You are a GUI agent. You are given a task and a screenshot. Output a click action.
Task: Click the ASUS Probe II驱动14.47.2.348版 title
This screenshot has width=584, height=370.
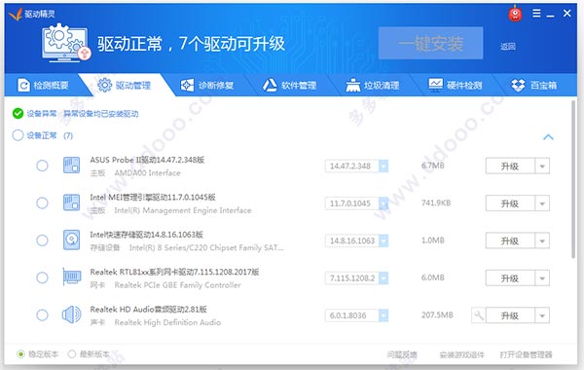tap(147, 160)
